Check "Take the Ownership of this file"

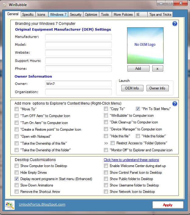16,143
